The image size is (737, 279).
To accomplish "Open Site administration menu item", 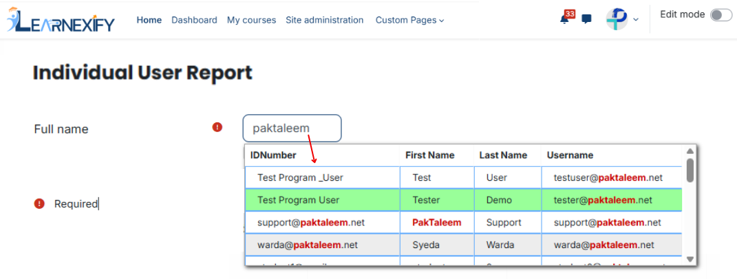I will click(324, 20).
